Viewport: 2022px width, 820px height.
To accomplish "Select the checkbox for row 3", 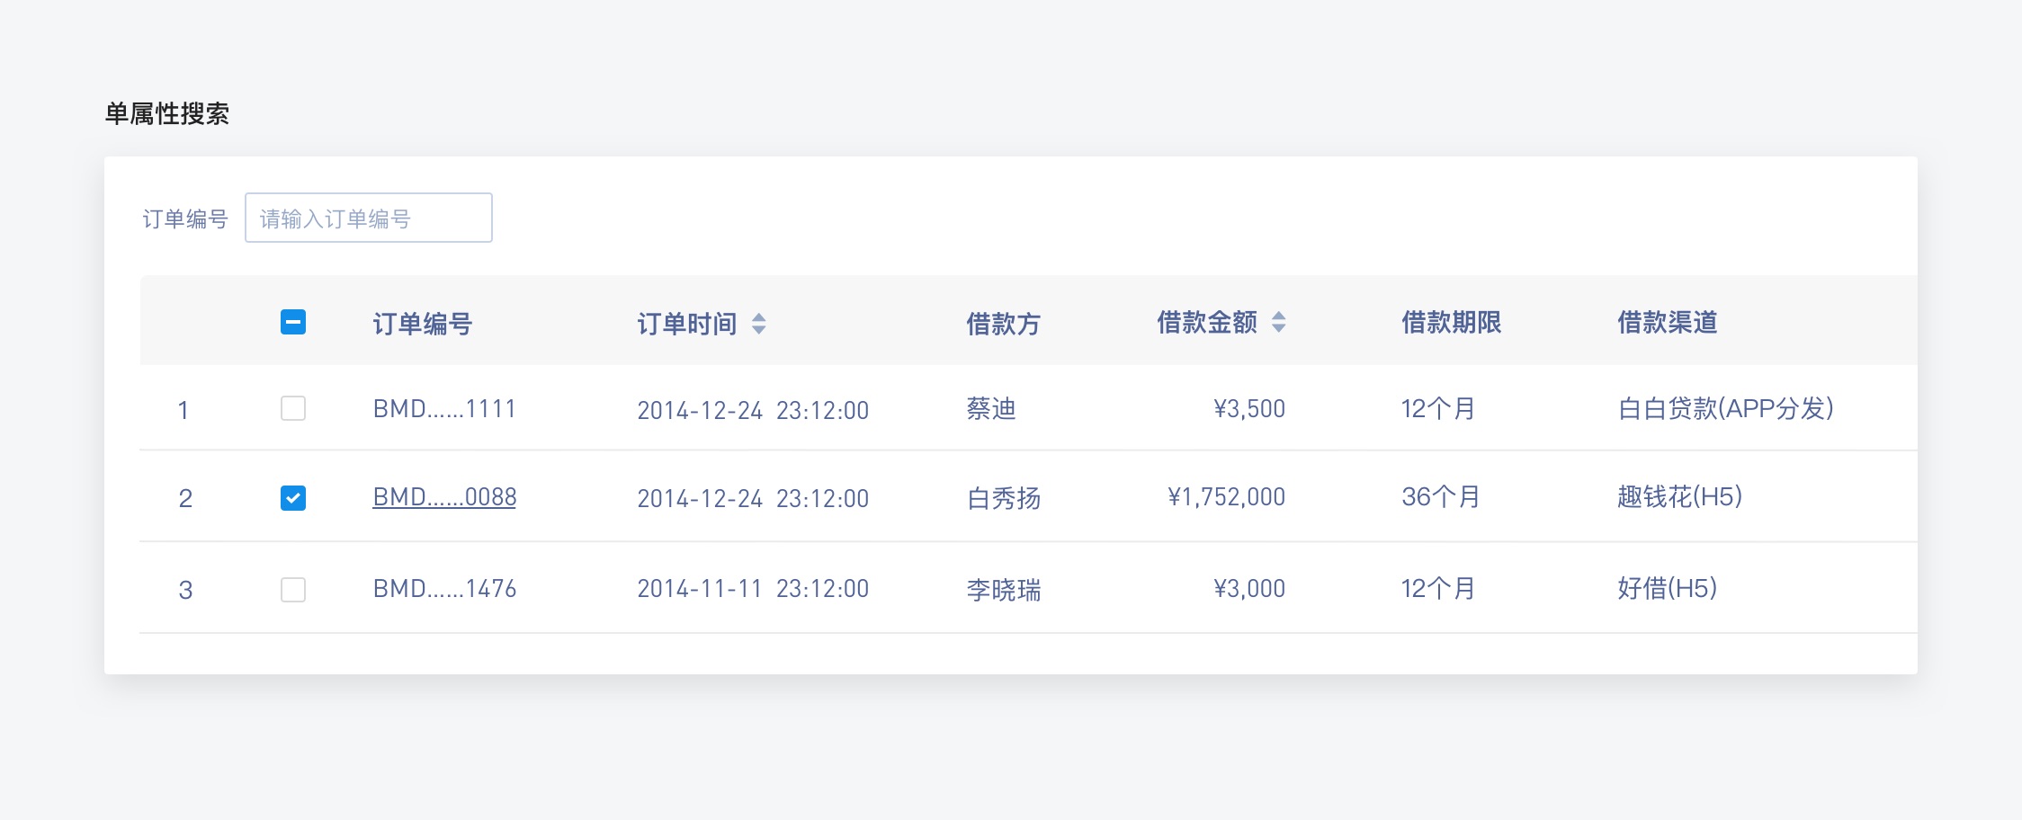I will click(x=293, y=589).
